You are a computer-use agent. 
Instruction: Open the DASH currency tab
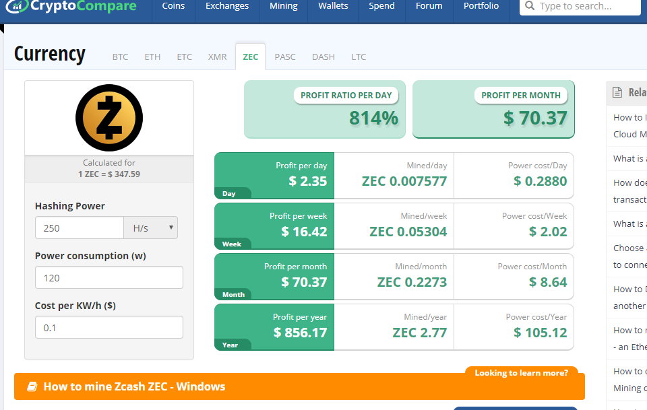coord(323,57)
